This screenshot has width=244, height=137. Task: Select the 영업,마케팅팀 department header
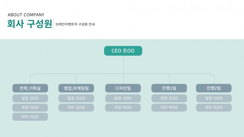point(76,88)
